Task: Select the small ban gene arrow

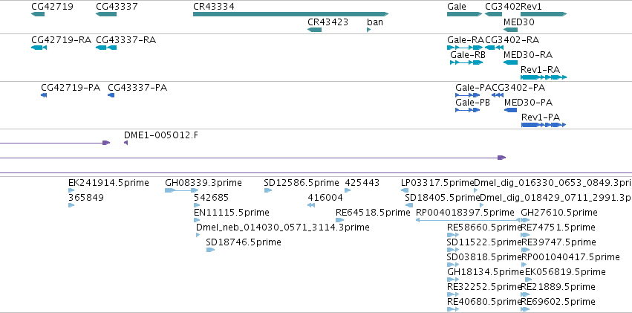Action: click(369, 30)
